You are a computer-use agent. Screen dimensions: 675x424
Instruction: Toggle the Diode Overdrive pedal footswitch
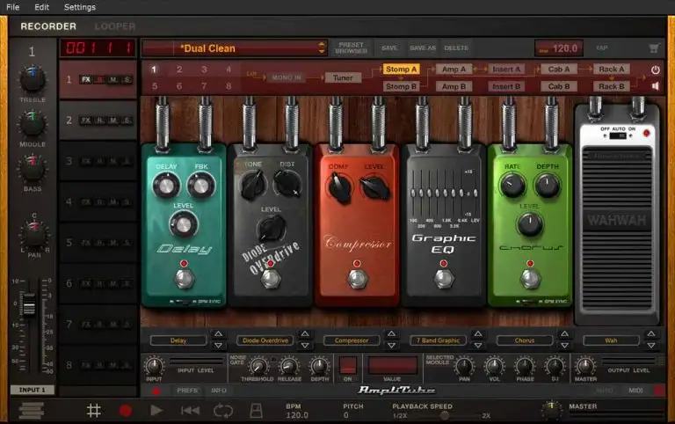click(271, 279)
